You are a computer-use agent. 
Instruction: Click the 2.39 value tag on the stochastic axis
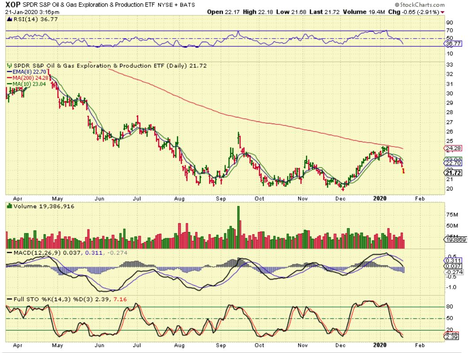coord(452,337)
